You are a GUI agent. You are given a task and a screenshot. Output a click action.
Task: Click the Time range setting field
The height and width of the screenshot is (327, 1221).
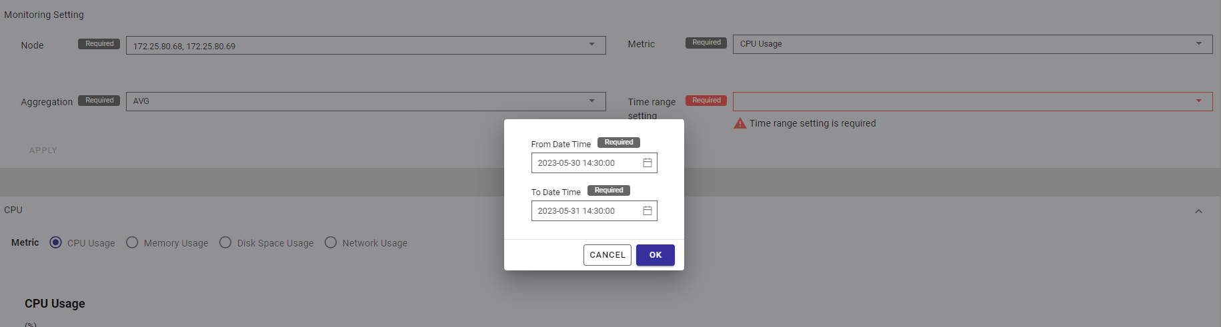click(x=960, y=101)
